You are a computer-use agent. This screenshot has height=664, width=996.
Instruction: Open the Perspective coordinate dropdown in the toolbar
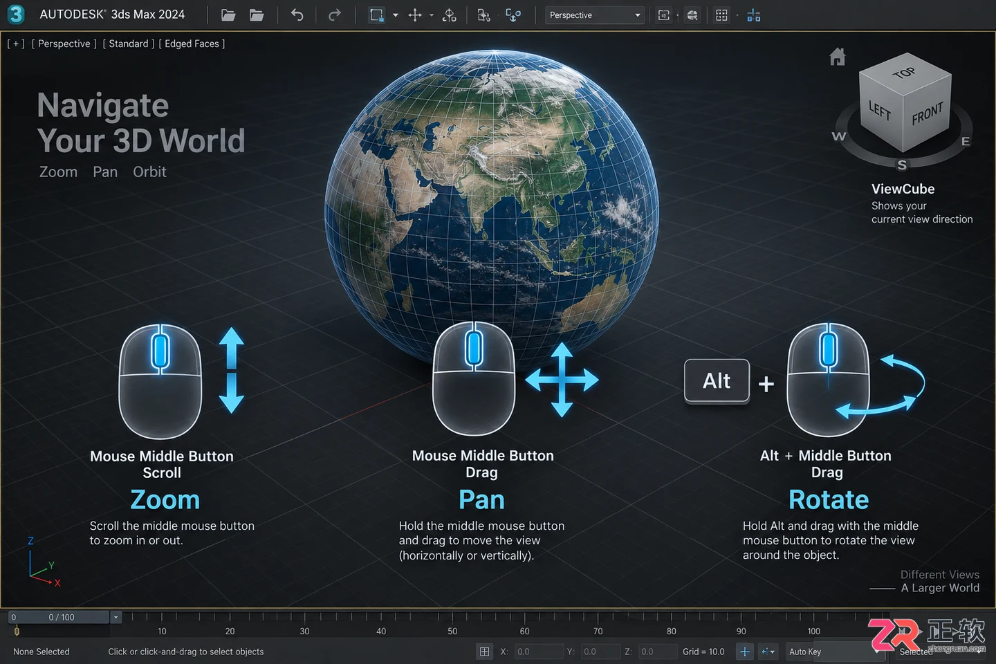tap(594, 15)
